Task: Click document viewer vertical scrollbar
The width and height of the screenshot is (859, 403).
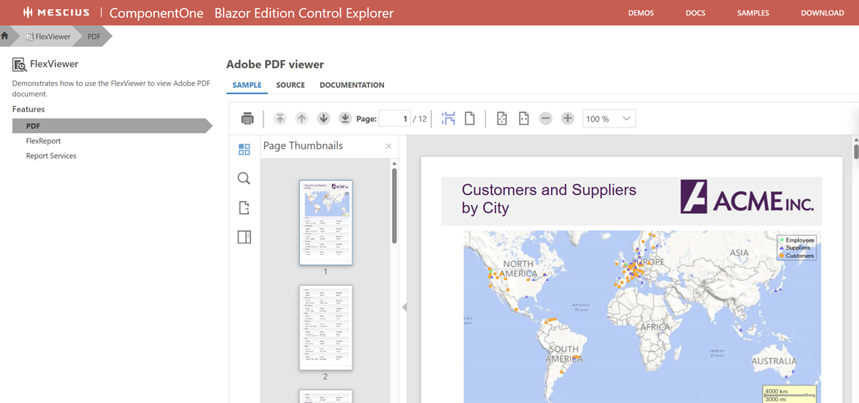Action: point(856,150)
